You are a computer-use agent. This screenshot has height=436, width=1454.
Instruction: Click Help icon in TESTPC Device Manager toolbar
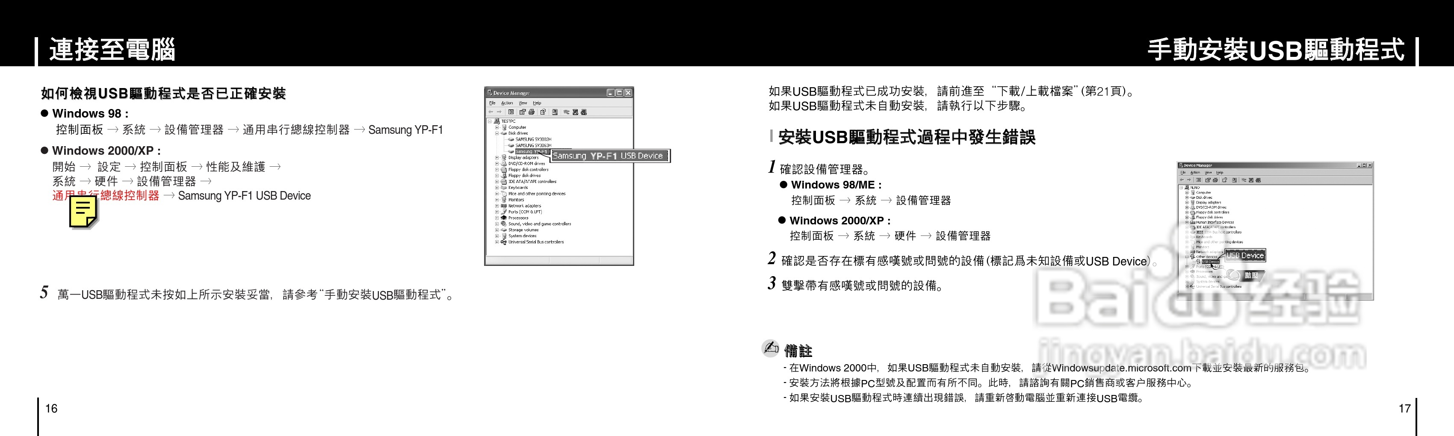544,112
